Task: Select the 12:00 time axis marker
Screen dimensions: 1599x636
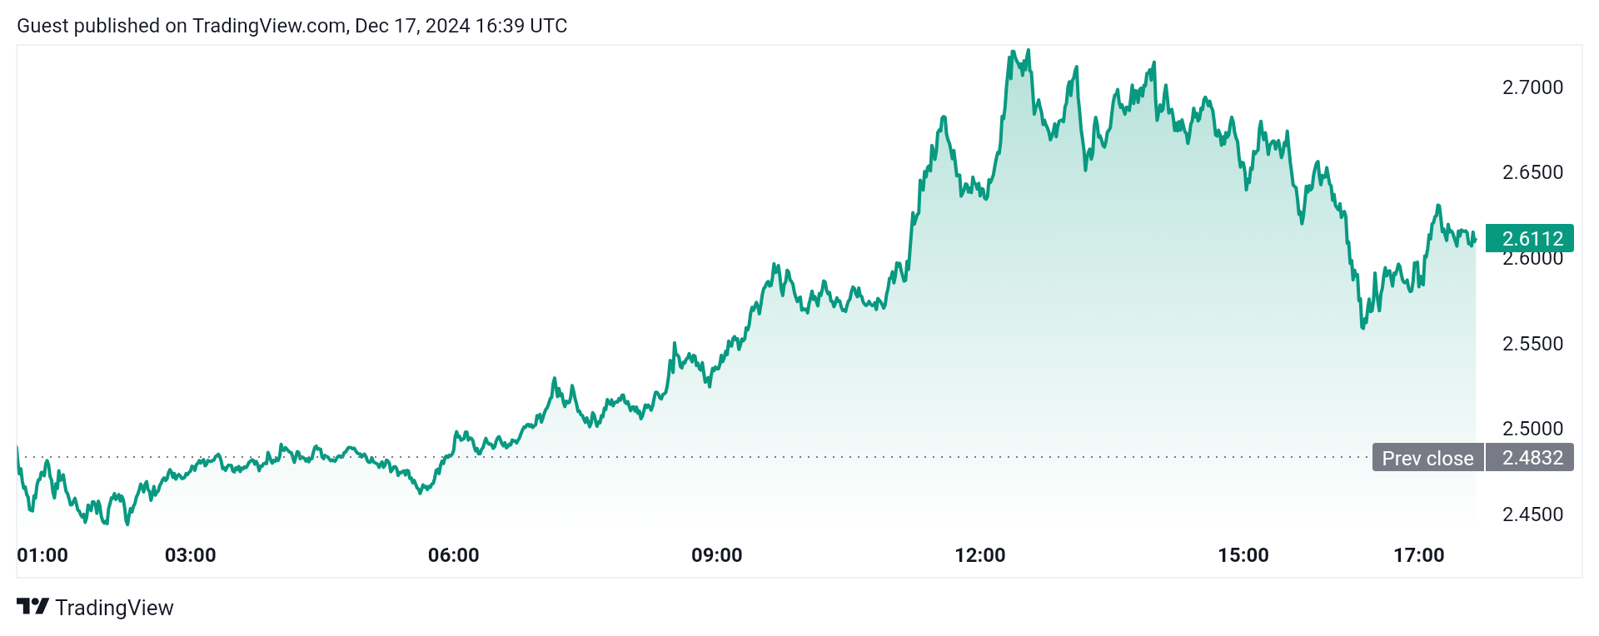Action: [x=979, y=555]
